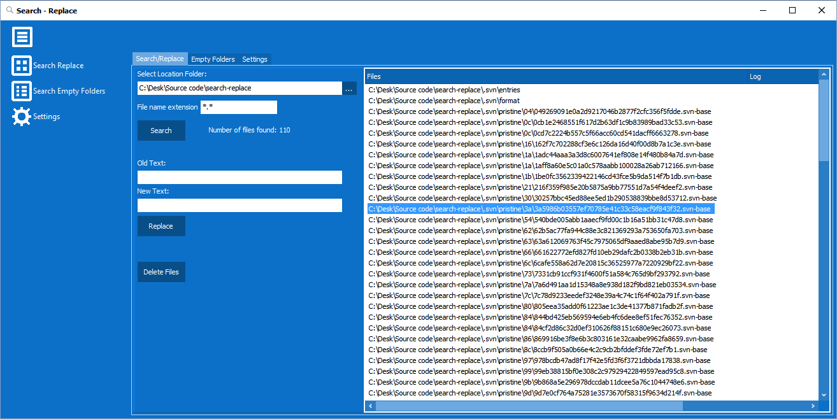Click the Select Location Folder path field
Image resolution: width=837 pixels, height=419 pixels.
239,89
